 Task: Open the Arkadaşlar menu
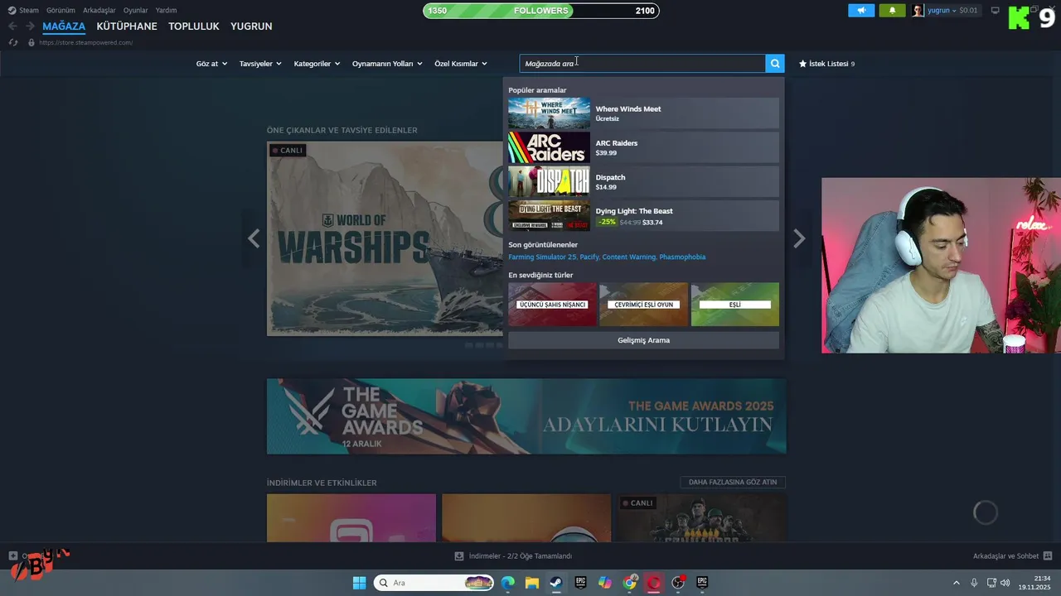pyautogui.click(x=99, y=11)
